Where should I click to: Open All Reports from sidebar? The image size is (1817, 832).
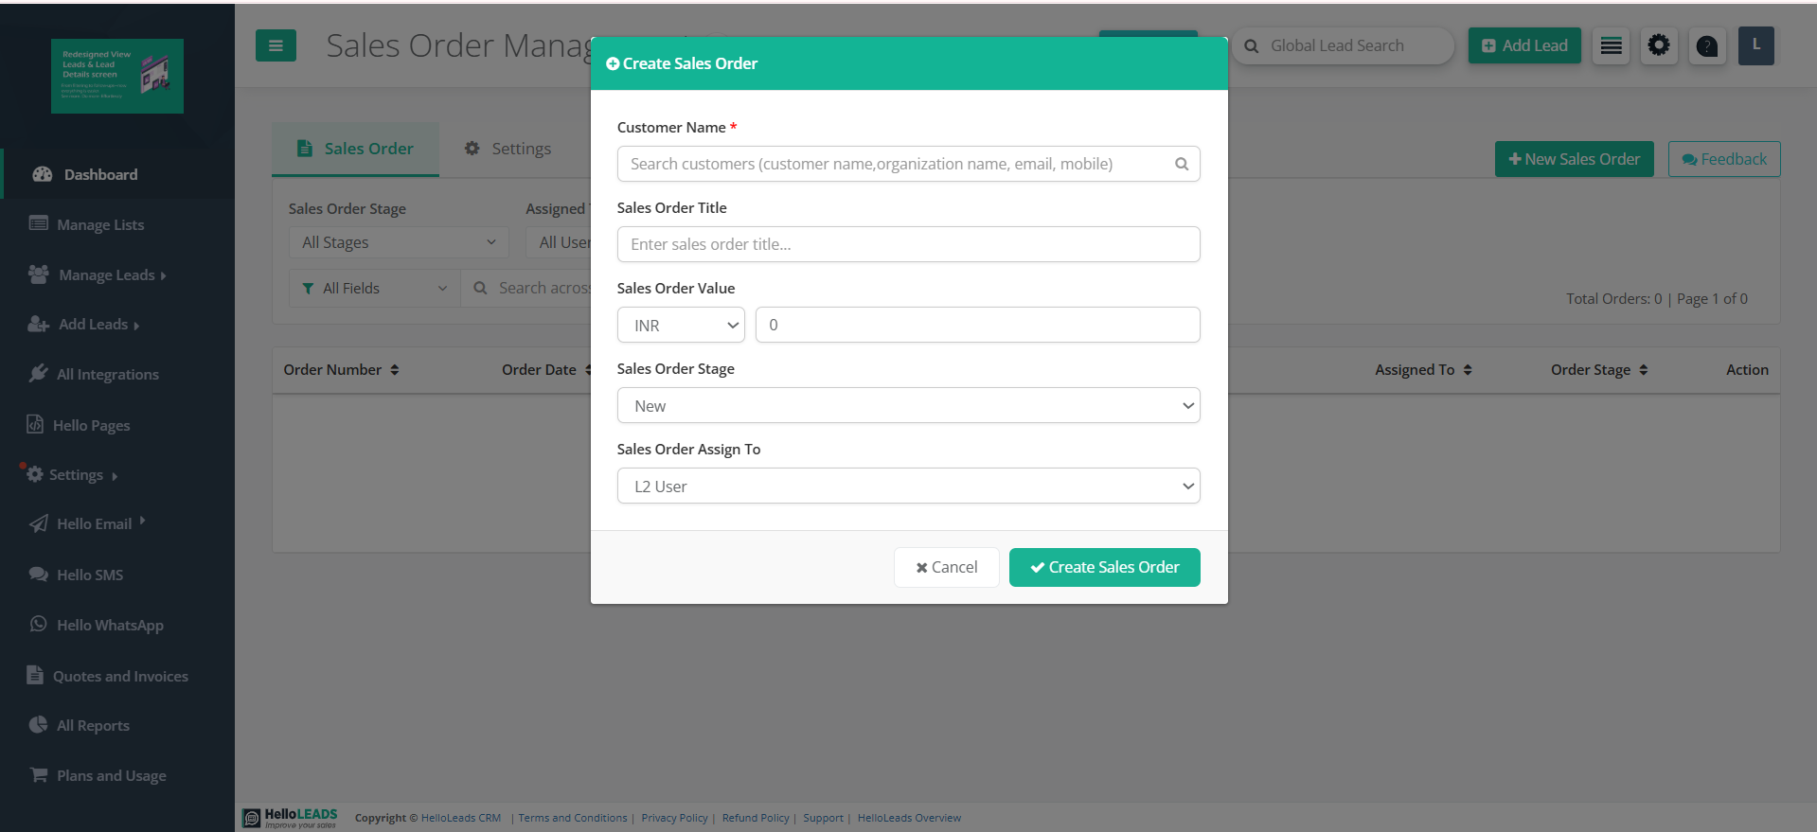coord(93,725)
